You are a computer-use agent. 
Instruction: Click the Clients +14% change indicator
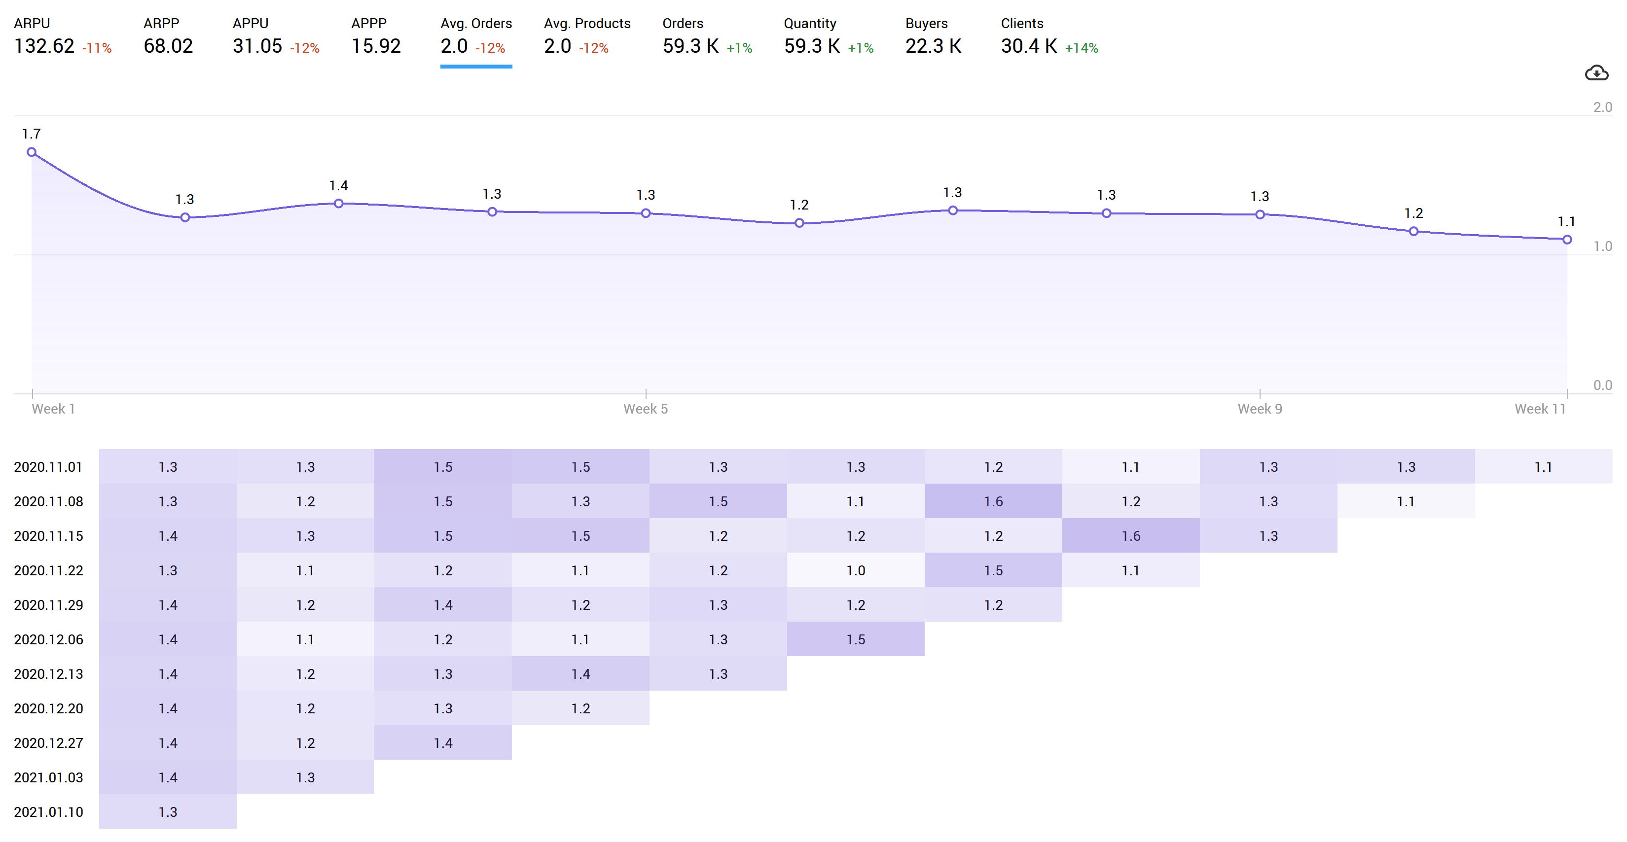(1082, 48)
